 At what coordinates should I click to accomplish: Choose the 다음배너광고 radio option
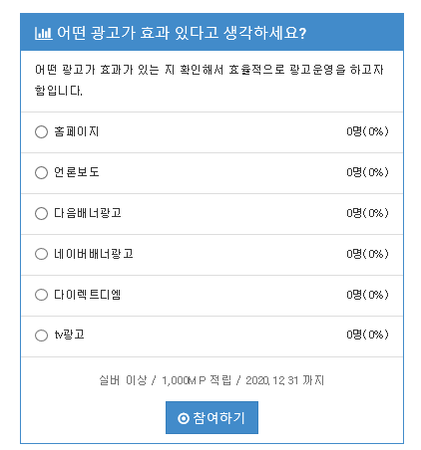pyautogui.click(x=41, y=213)
